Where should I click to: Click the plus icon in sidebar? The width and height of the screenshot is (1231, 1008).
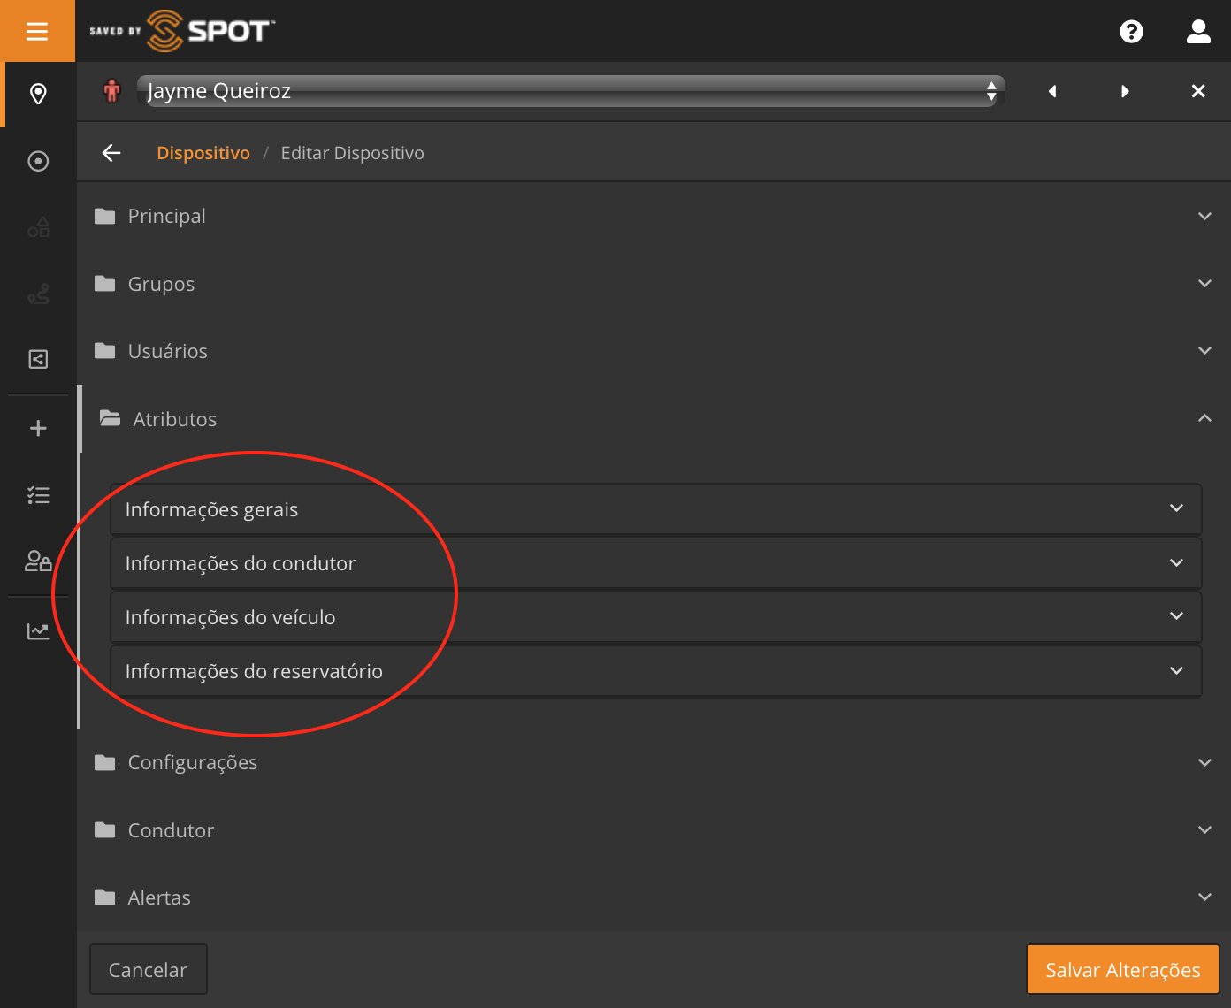tap(38, 429)
